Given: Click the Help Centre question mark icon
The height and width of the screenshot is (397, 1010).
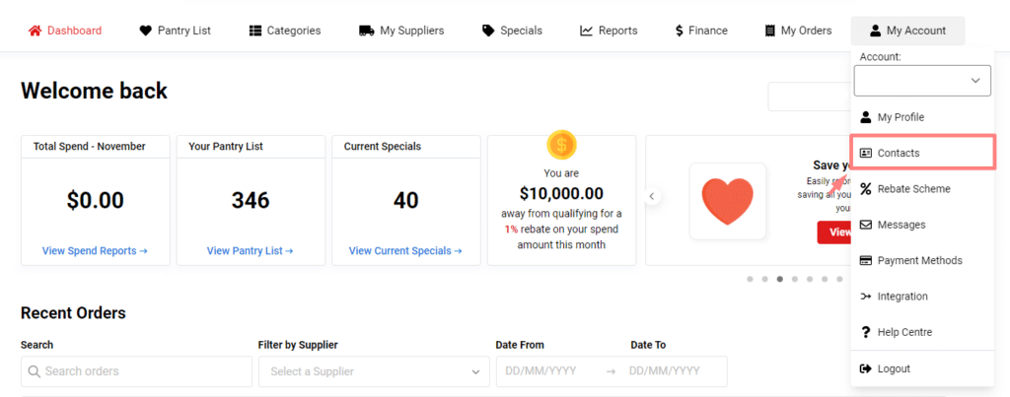Looking at the screenshot, I should [866, 333].
